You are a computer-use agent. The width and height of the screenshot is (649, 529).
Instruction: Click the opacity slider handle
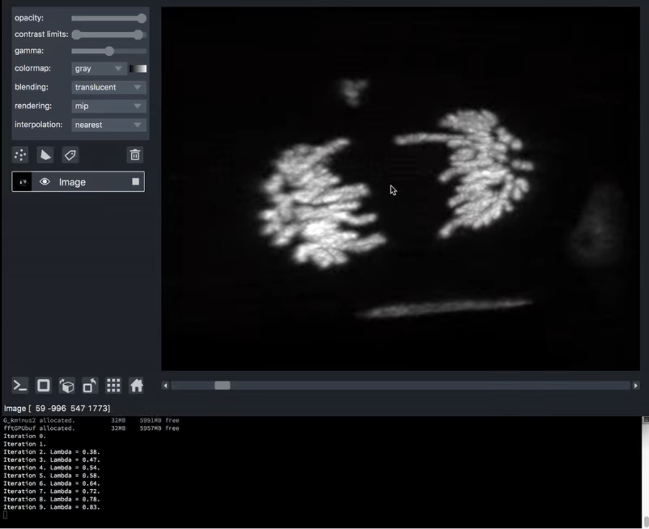click(142, 19)
